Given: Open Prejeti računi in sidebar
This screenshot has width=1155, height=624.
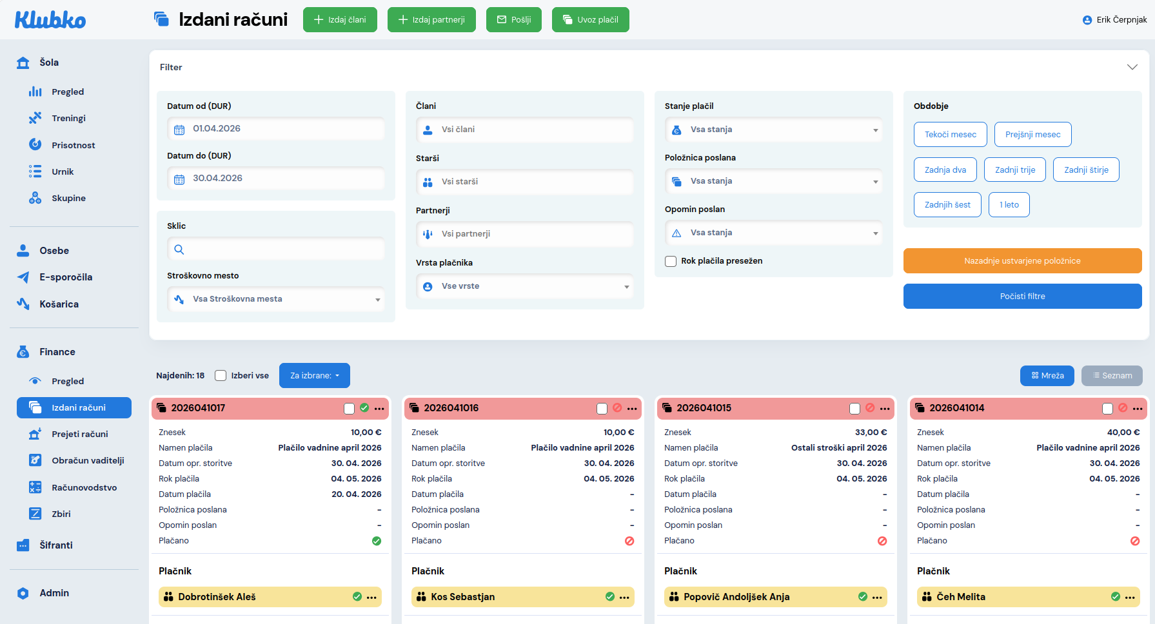Looking at the screenshot, I should [79, 434].
